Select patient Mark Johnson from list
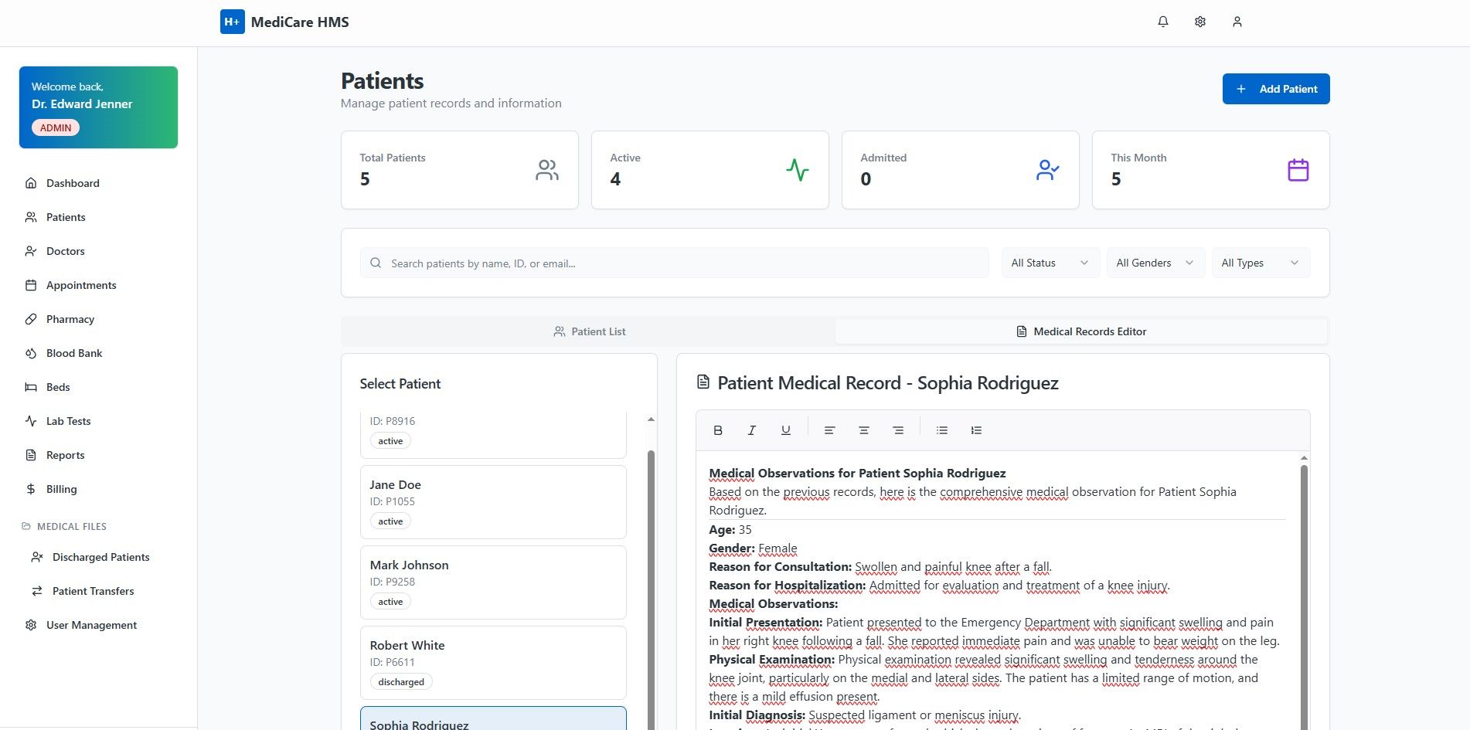The width and height of the screenshot is (1470, 730). point(493,582)
